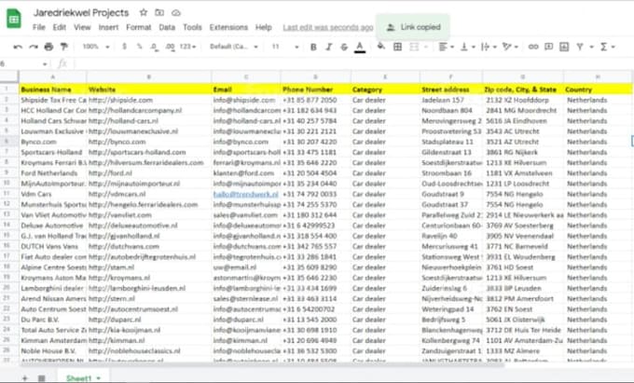Undo the last action
The height and width of the screenshot is (383, 634).
tap(18, 47)
